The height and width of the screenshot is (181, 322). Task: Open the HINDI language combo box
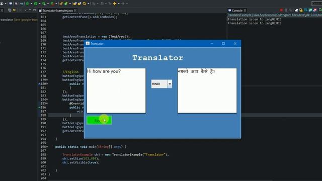pos(162,84)
